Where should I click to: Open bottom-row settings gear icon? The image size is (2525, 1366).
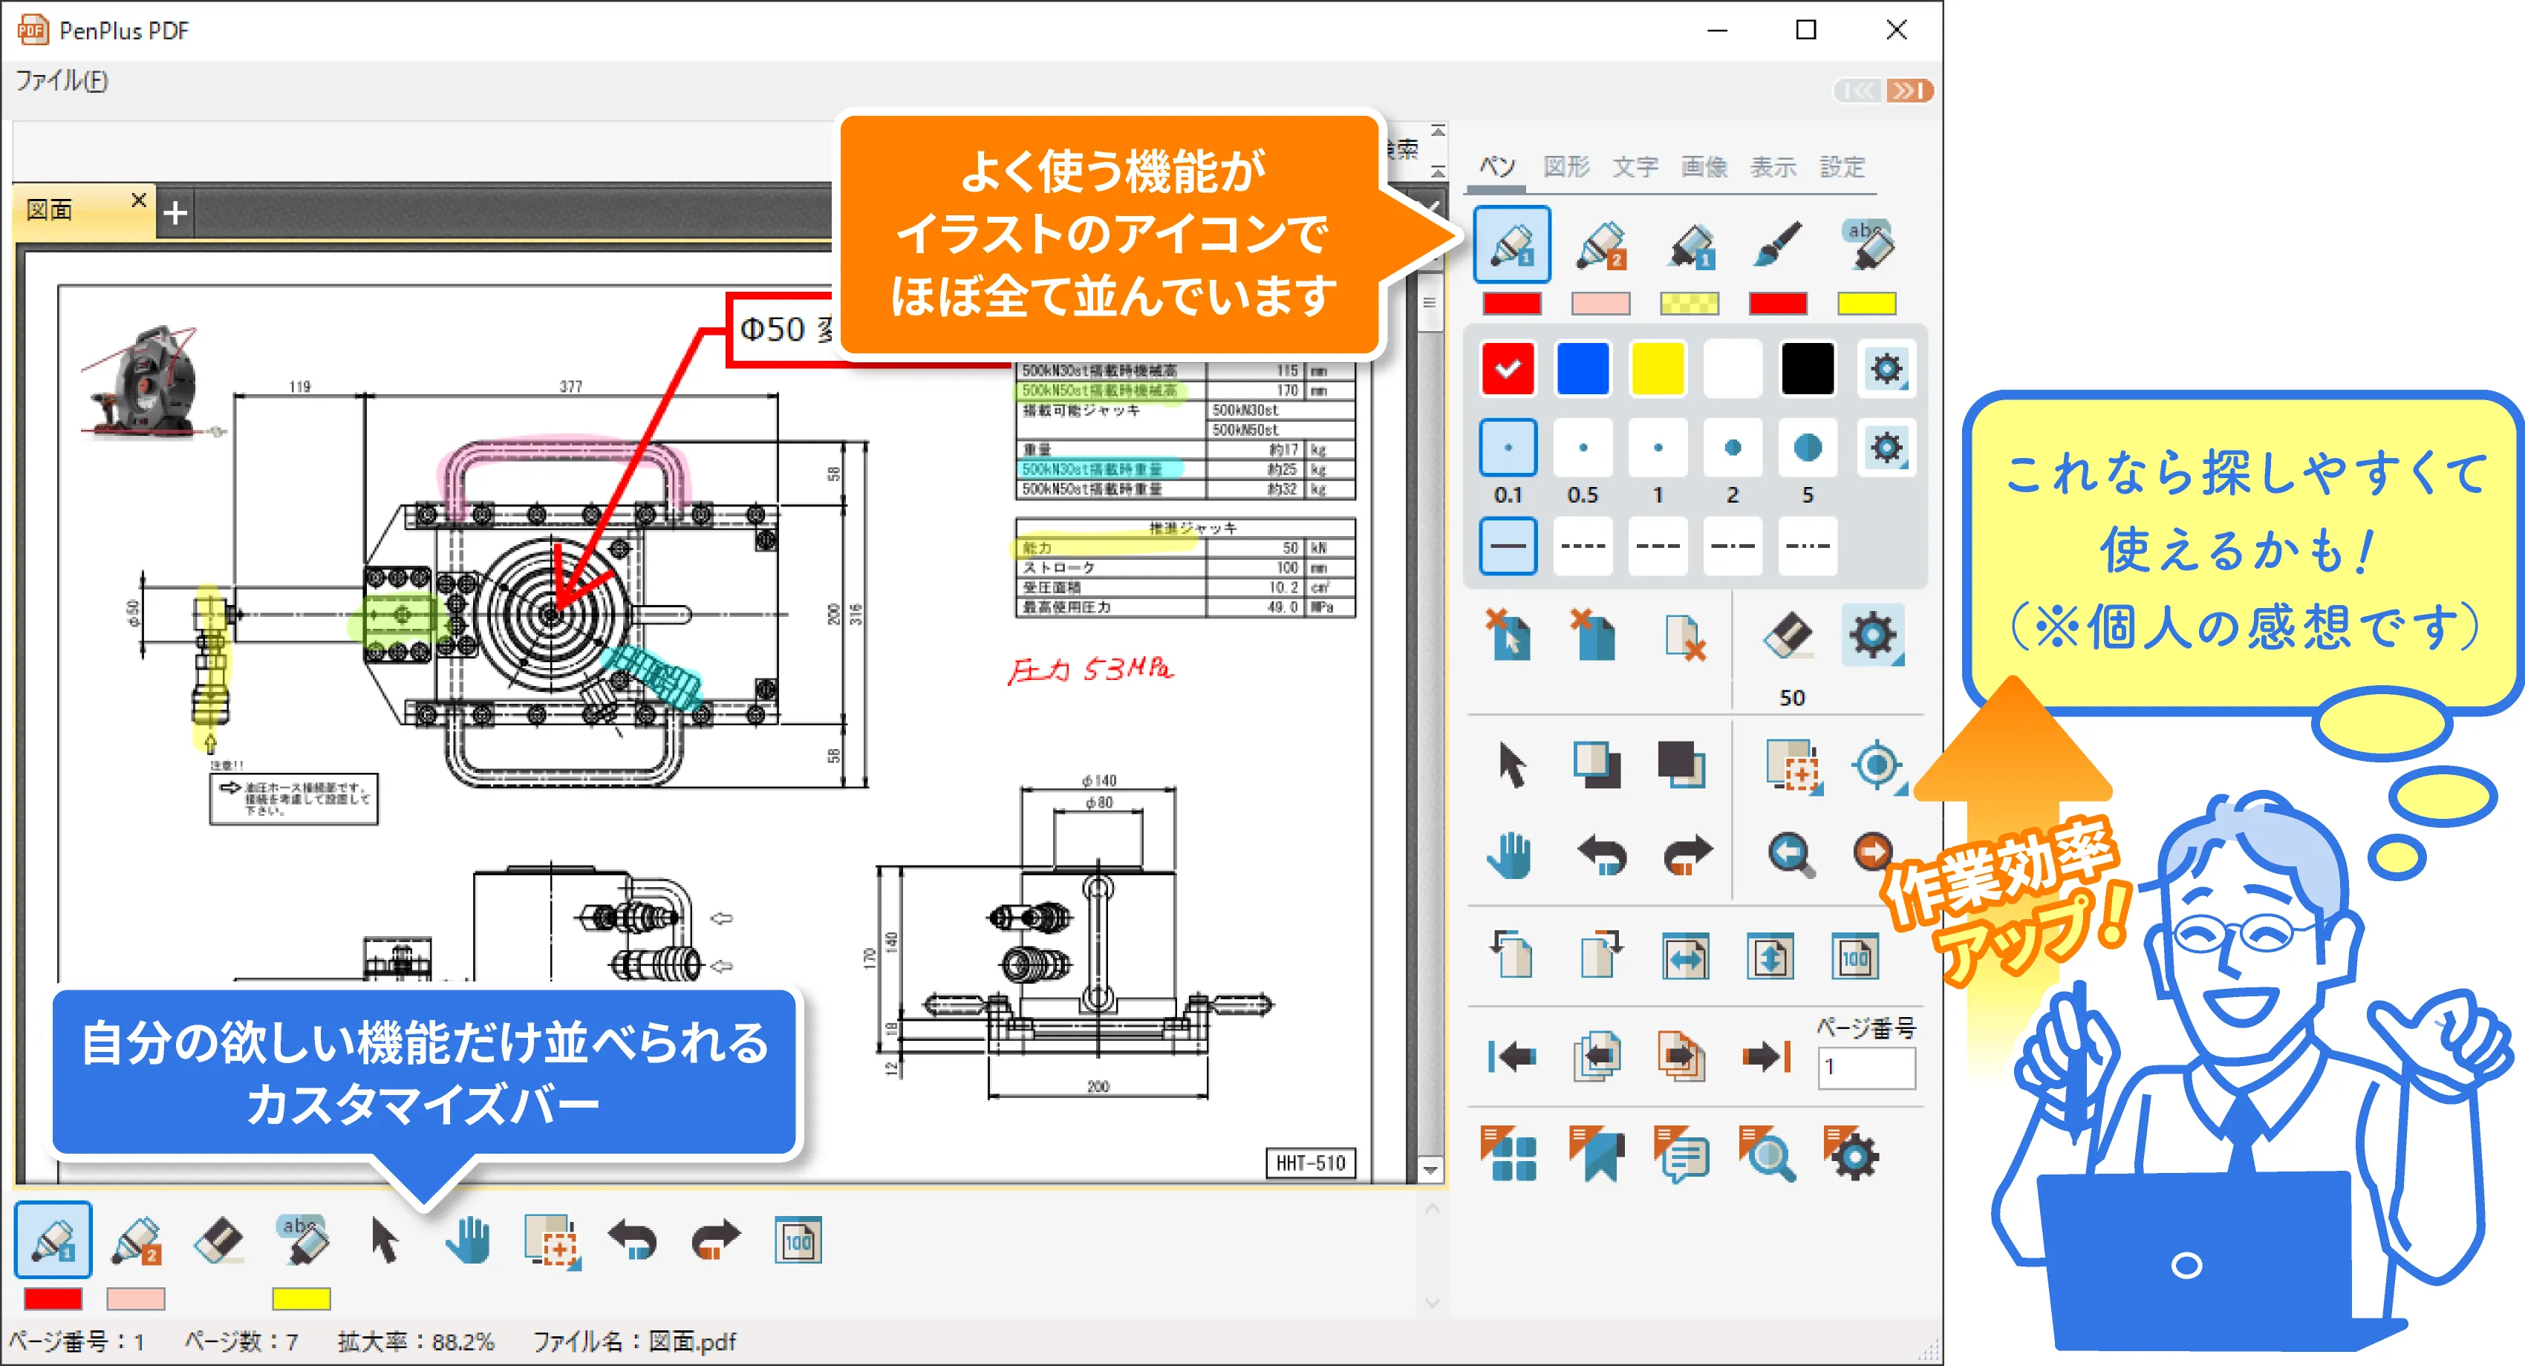pos(1851,1154)
